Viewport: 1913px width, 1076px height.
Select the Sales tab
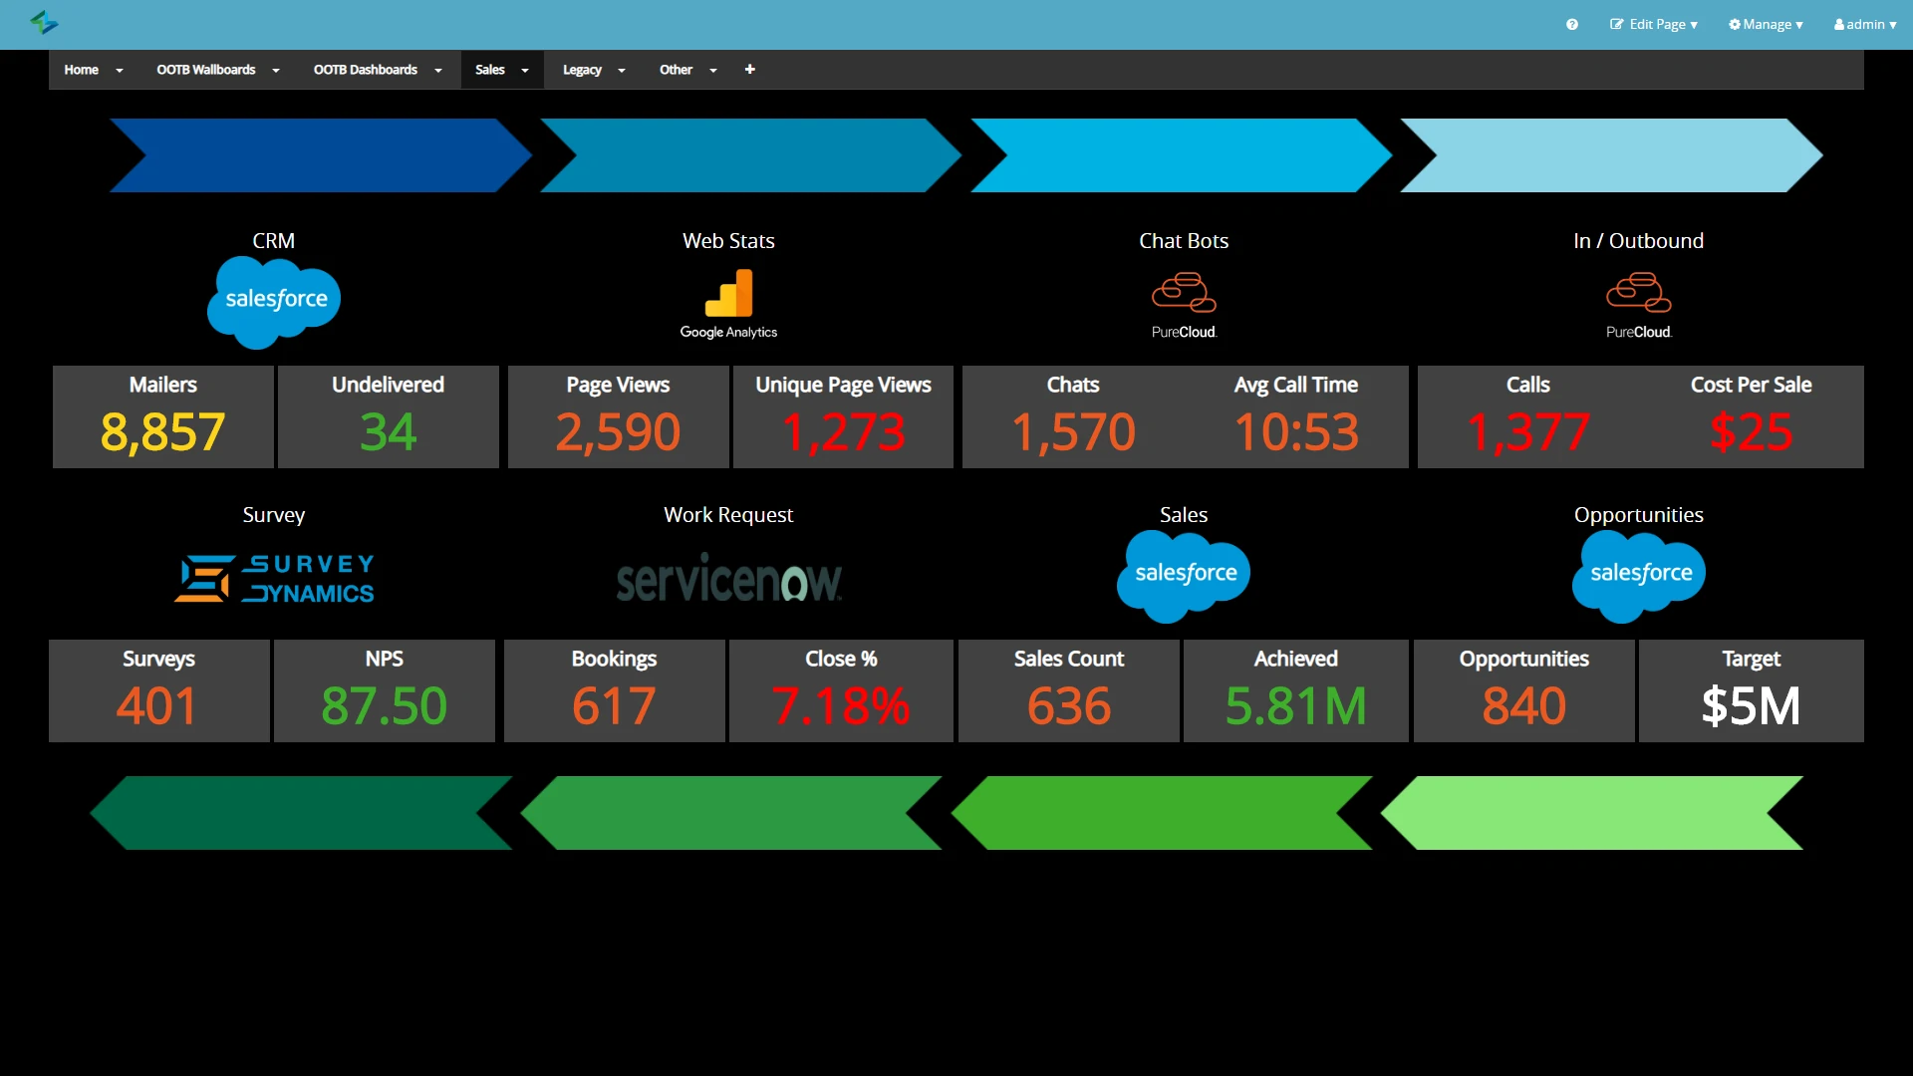click(490, 70)
